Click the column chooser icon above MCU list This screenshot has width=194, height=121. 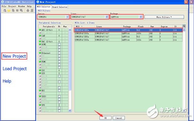[x=184, y=26]
